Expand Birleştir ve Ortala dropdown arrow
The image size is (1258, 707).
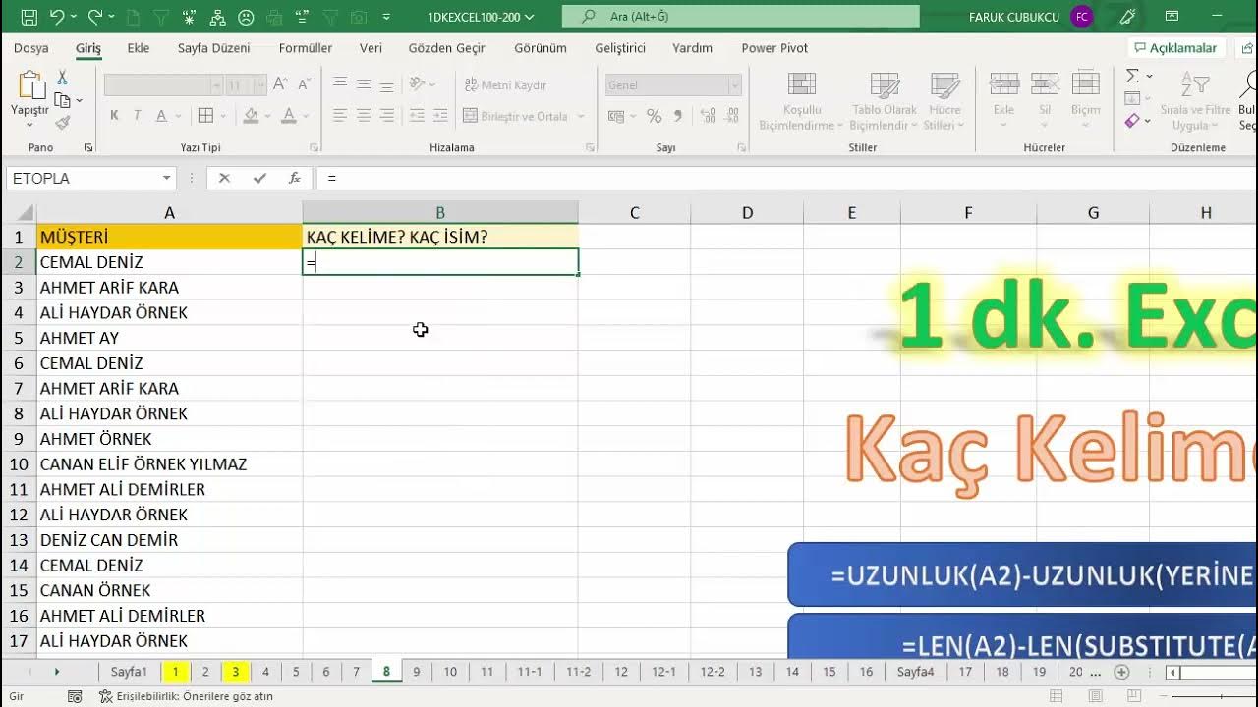582,116
